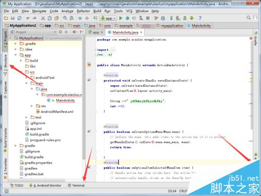Select MainActivity in project tree
Screen dimensions: 261x196
point(65,100)
